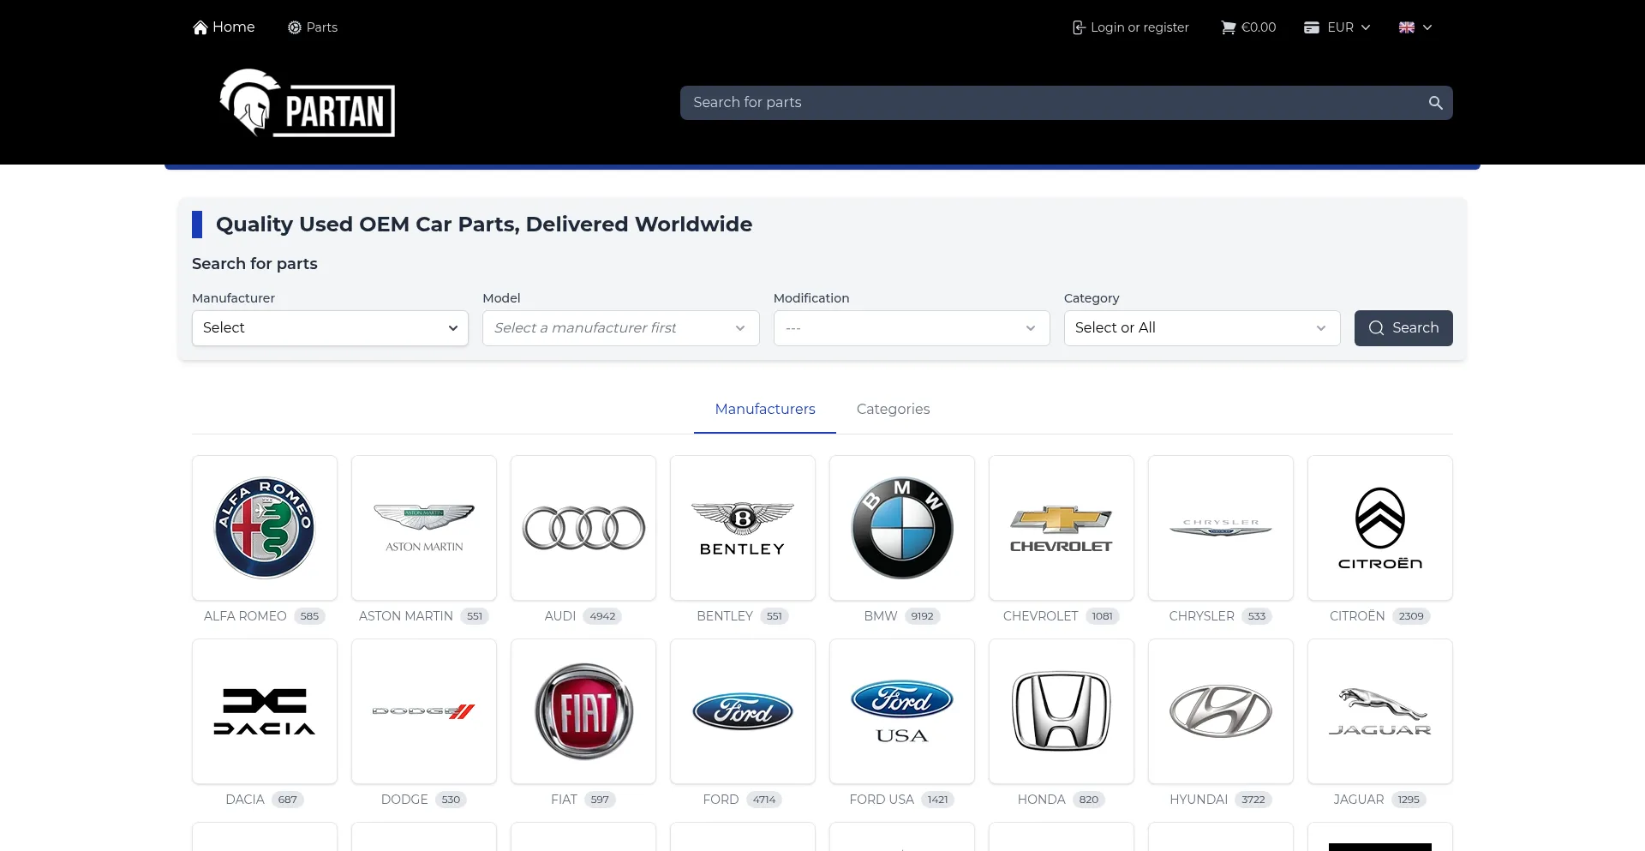Select the Fiat red badge tile
Image resolution: width=1645 pixels, height=851 pixels.
[583, 711]
